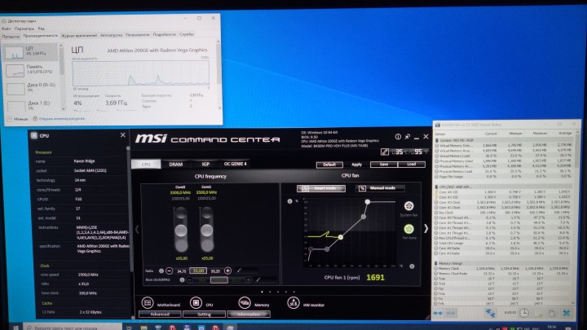
Task: Click the info icon next to Ratio
Action: point(161,271)
